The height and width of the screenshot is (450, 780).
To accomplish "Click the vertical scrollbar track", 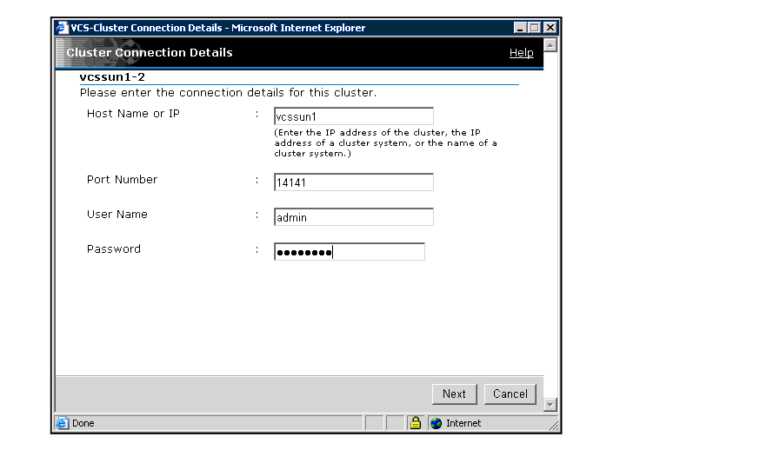I will point(550,226).
